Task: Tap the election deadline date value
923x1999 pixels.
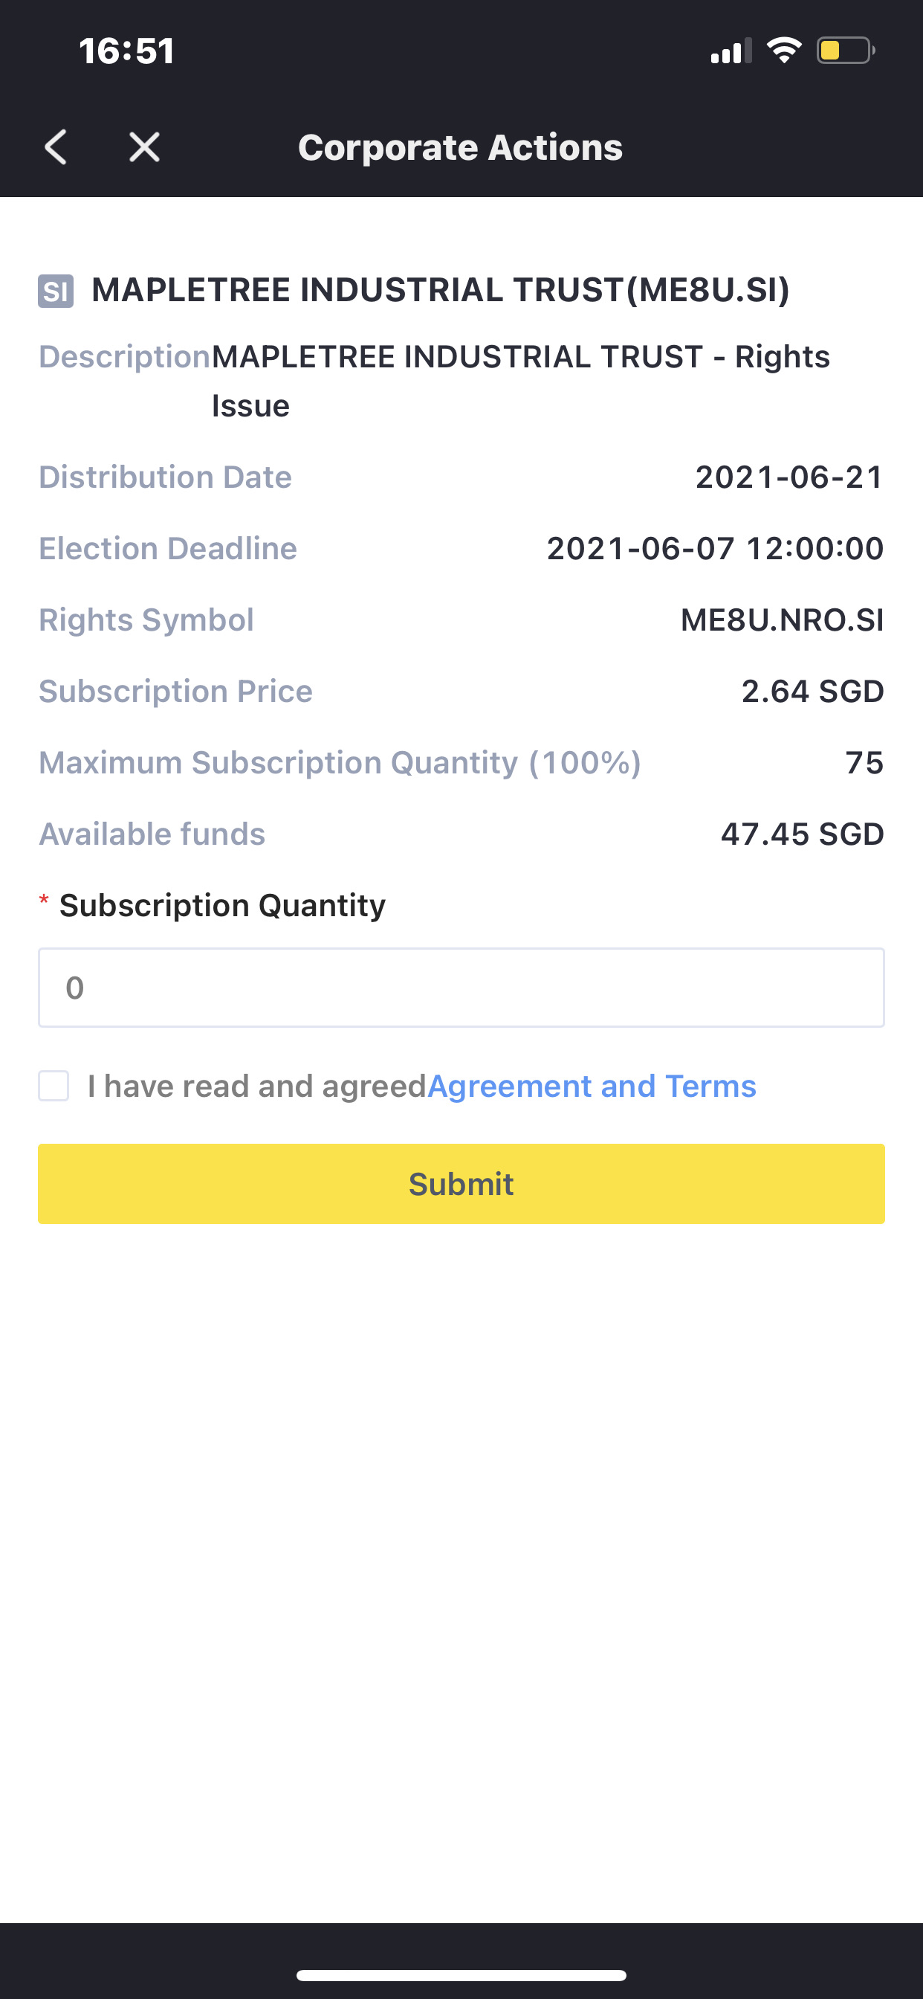Action: coord(714,549)
